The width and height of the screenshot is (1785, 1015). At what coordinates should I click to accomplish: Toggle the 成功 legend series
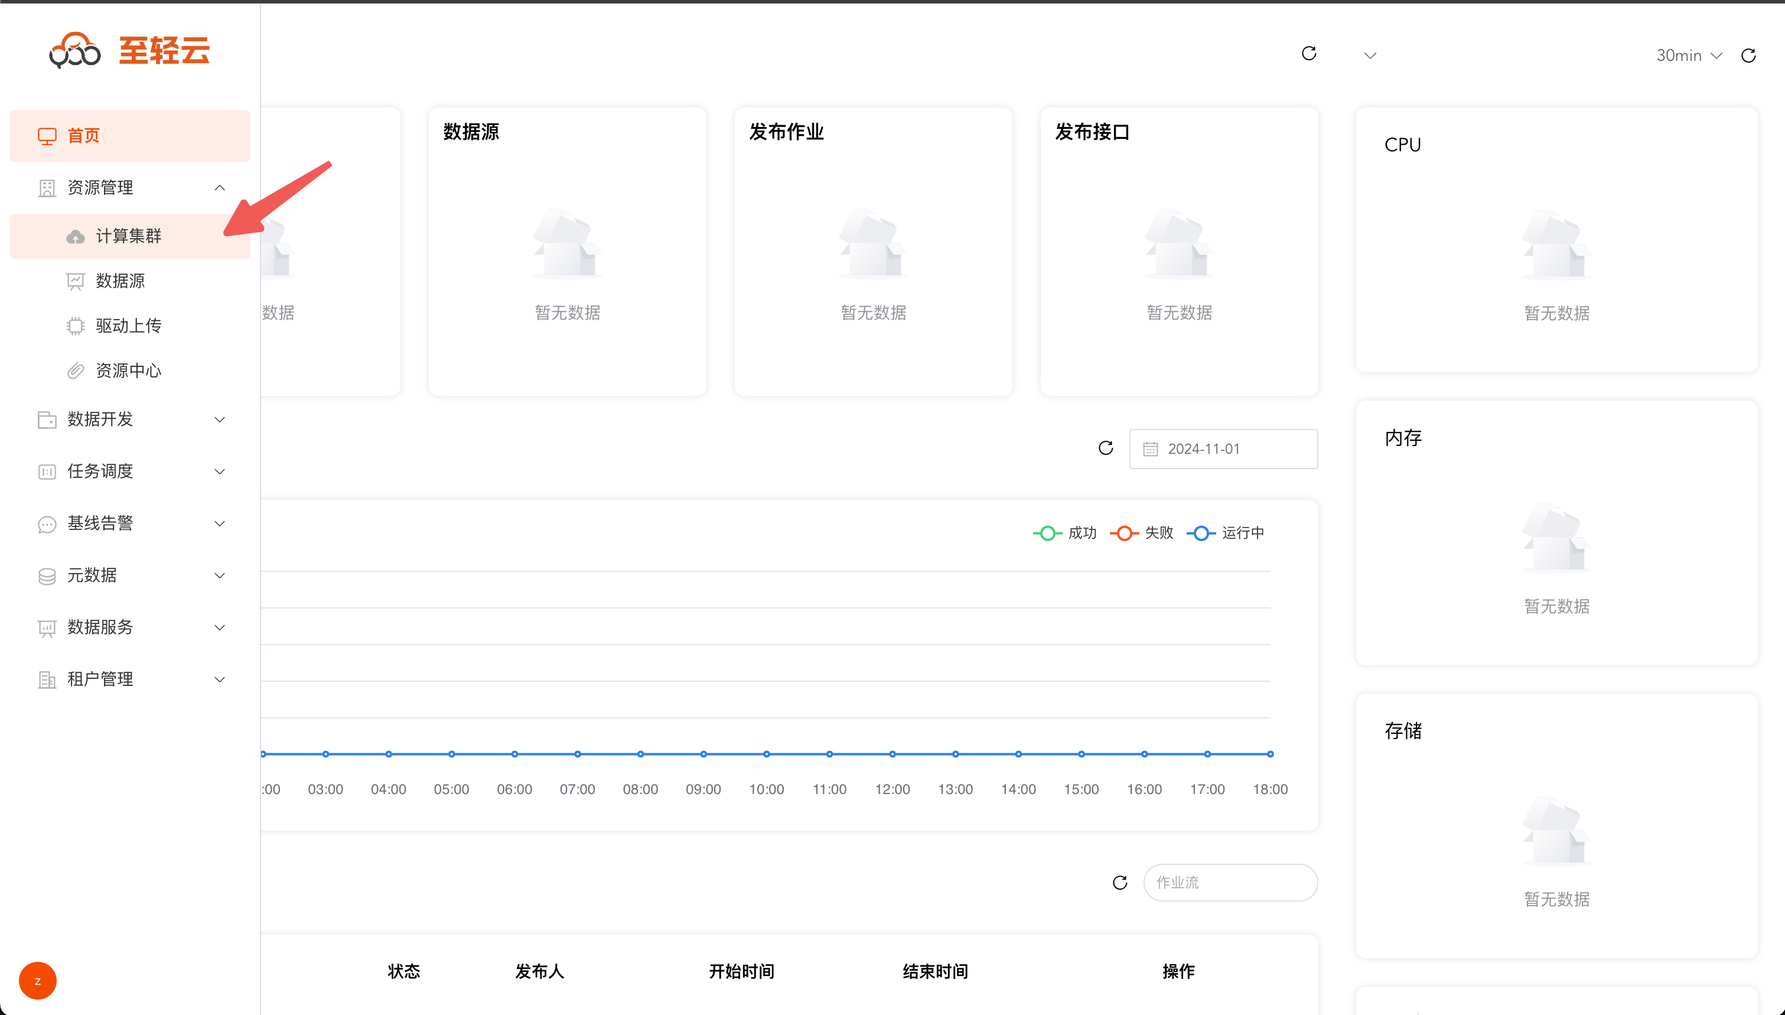click(1066, 533)
